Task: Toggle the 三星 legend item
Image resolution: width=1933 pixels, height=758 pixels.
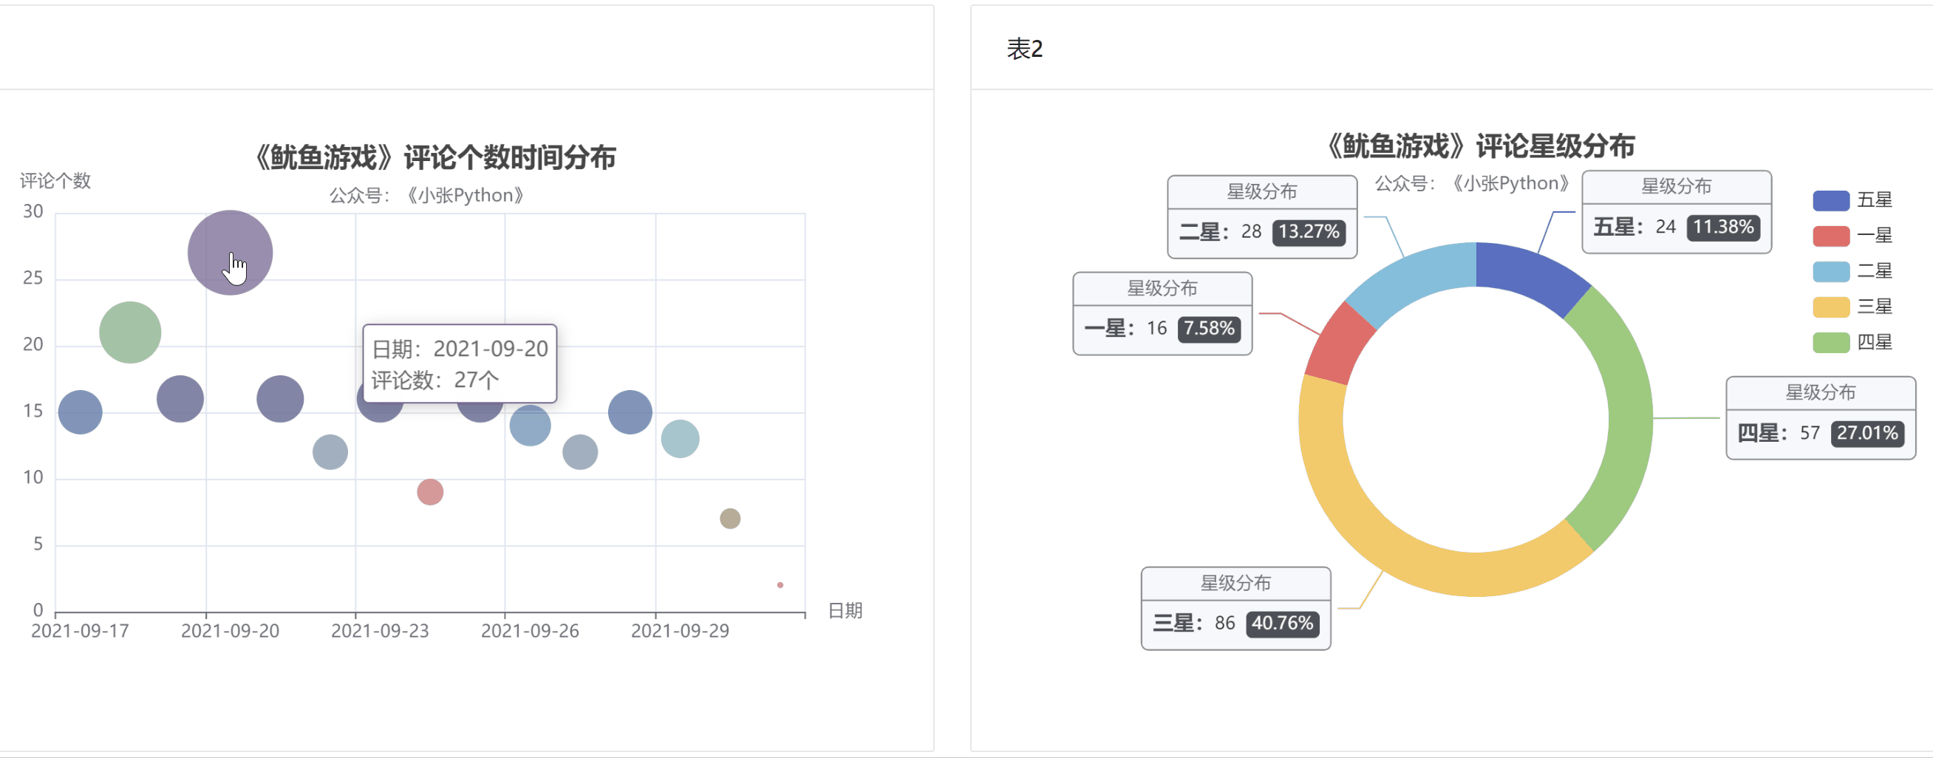Action: pyautogui.click(x=1852, y=307)
